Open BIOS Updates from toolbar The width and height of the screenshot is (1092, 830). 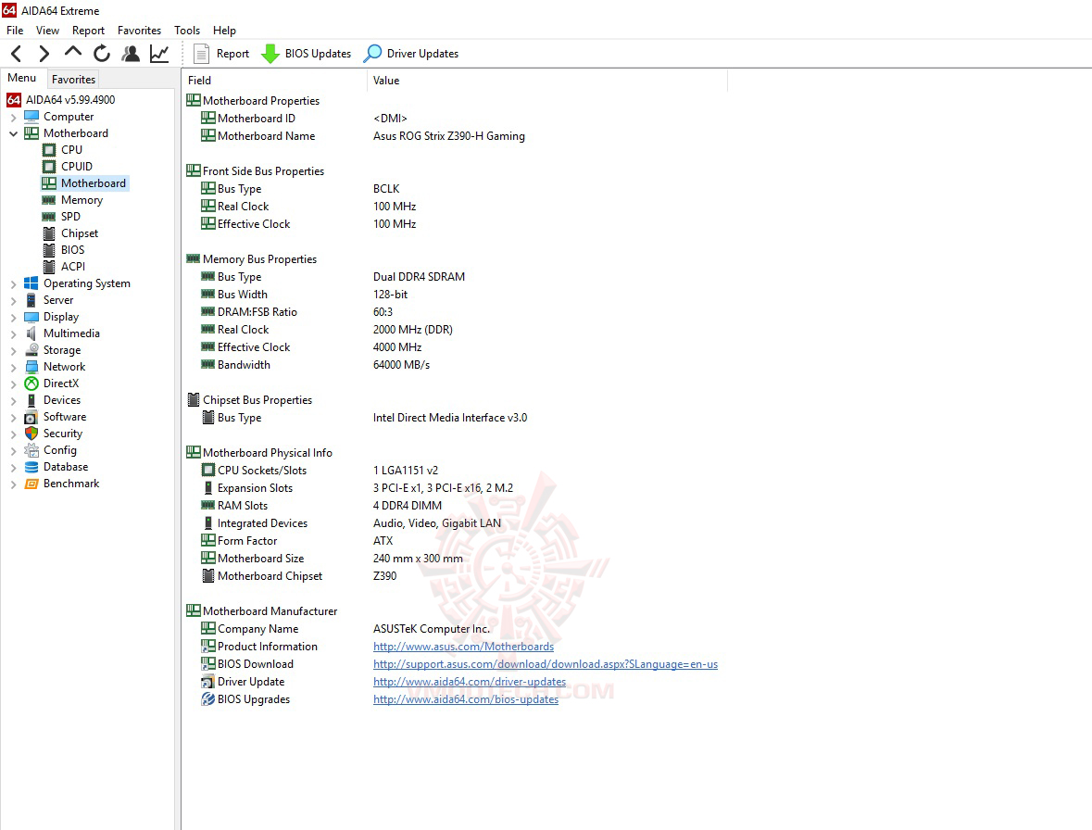pyautogui.click(x=307, y=54)
